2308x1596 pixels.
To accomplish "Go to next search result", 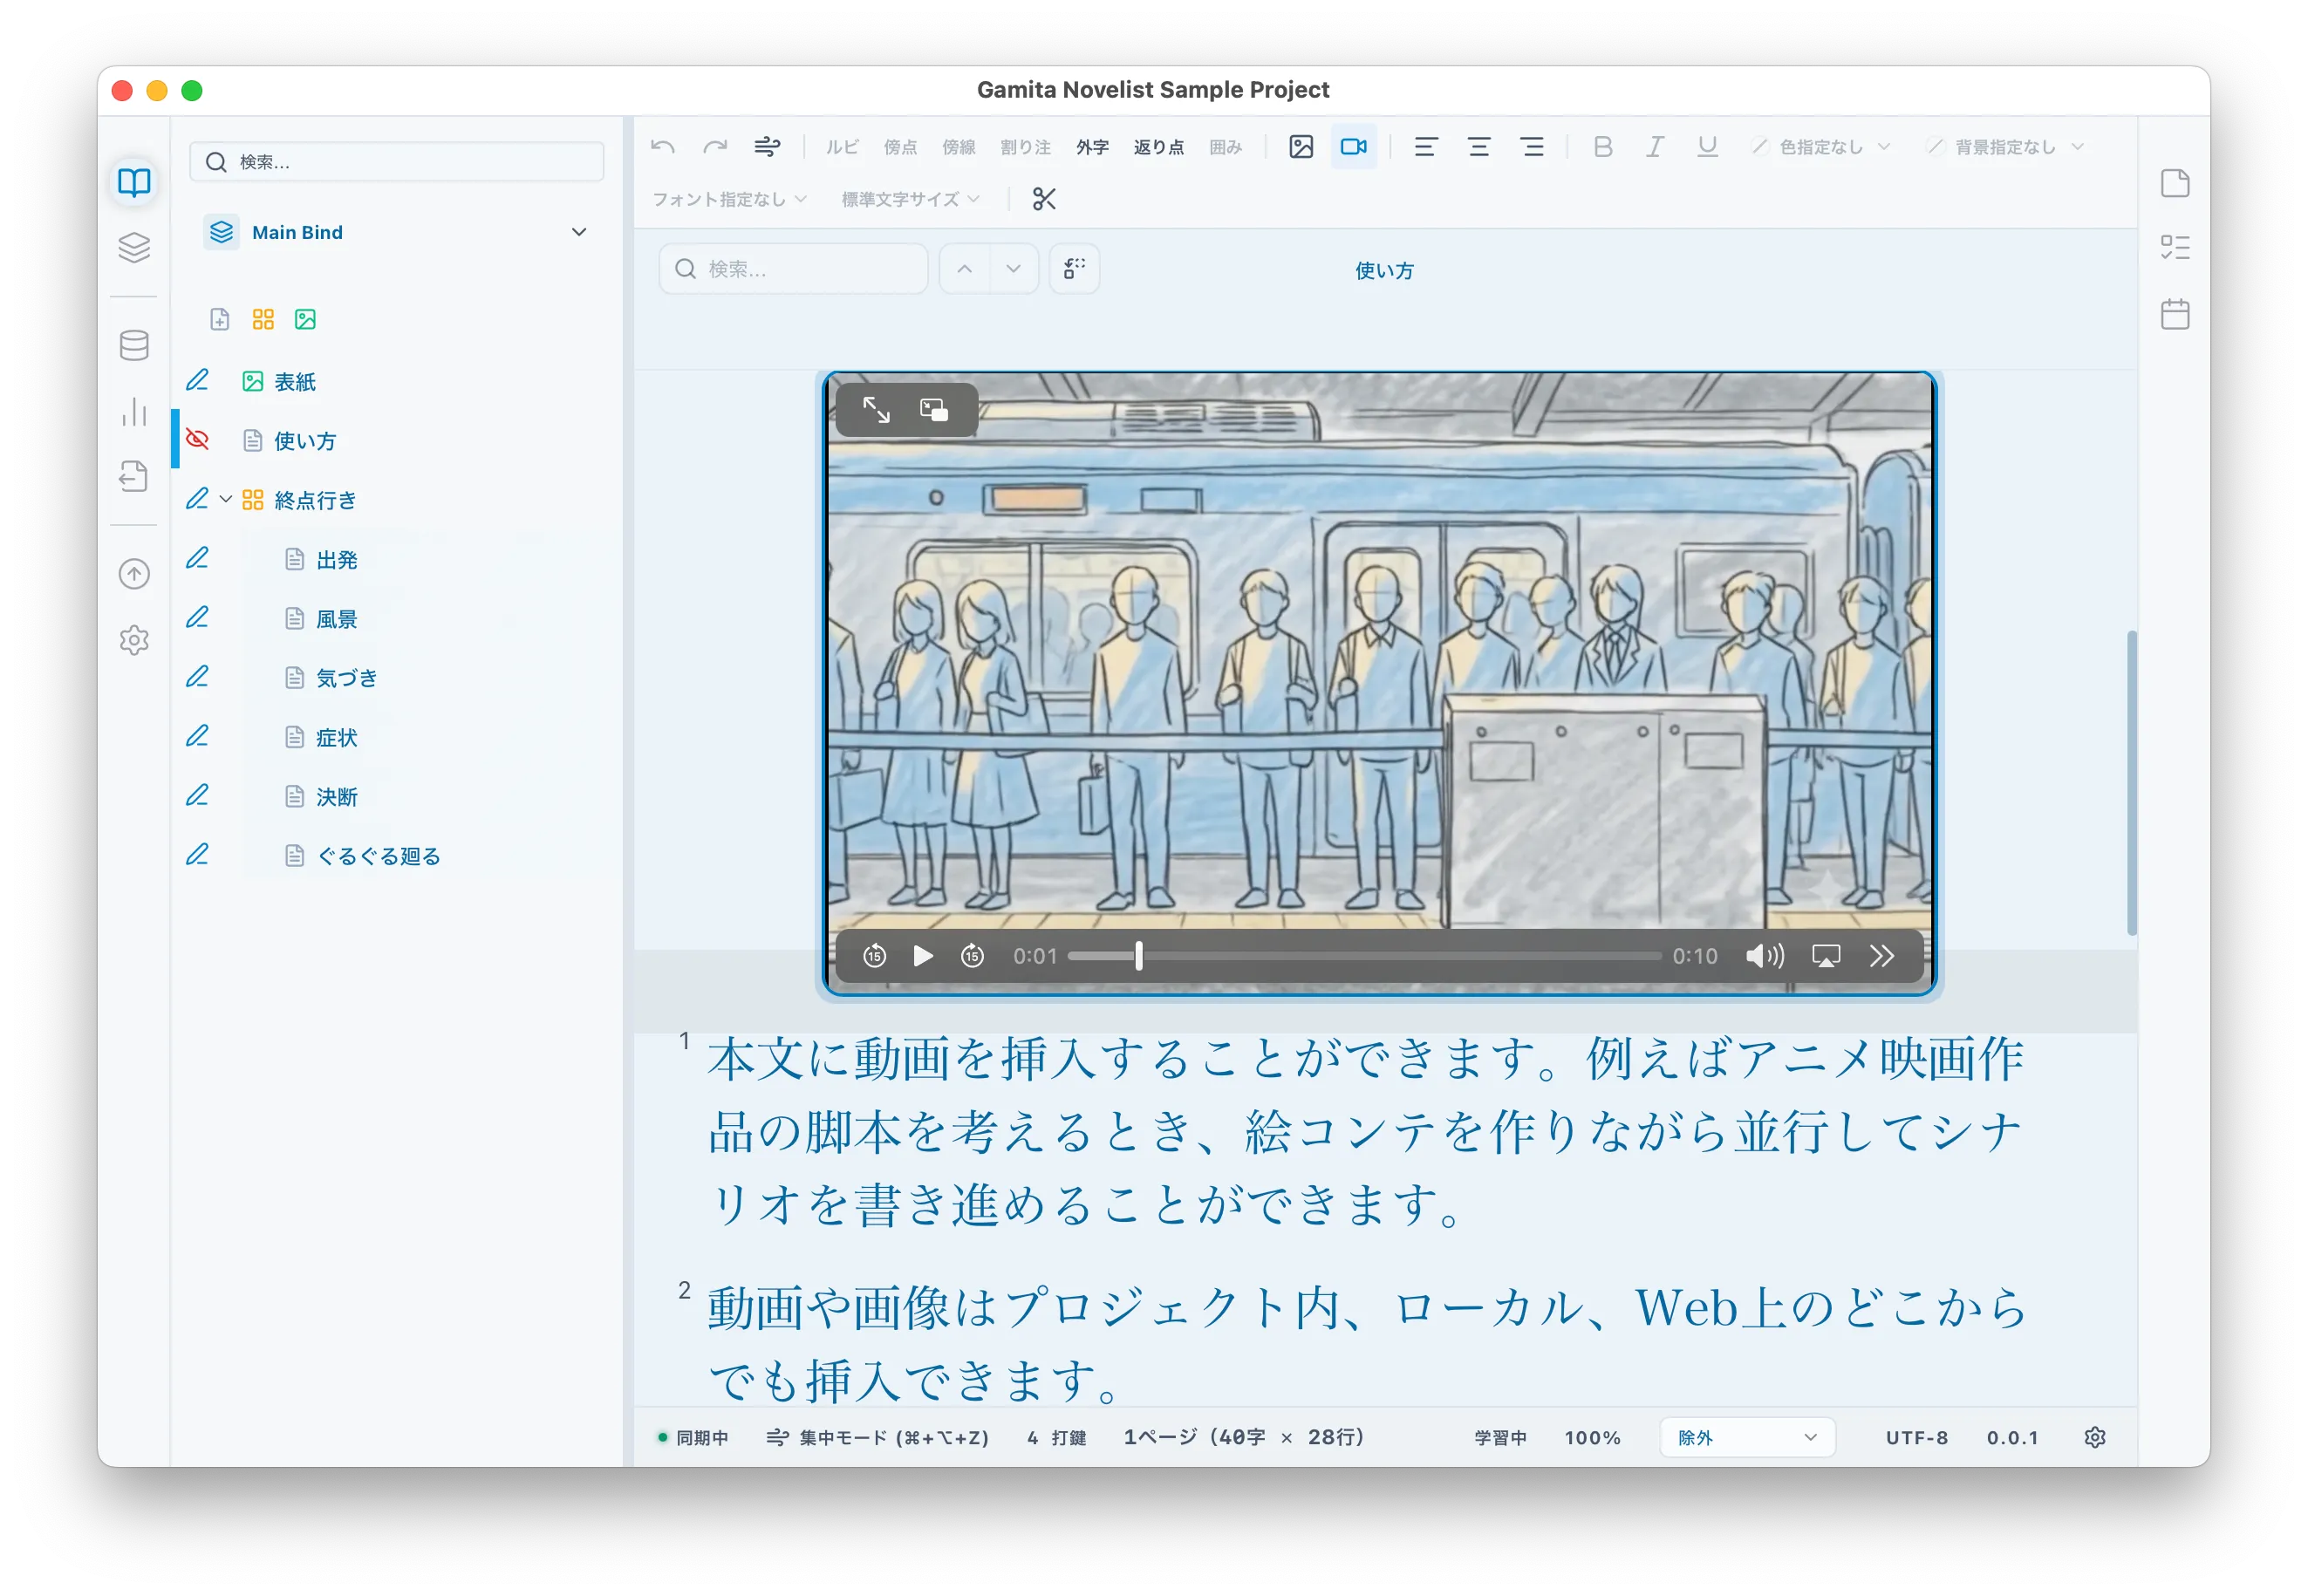I will pos(1013,268).
